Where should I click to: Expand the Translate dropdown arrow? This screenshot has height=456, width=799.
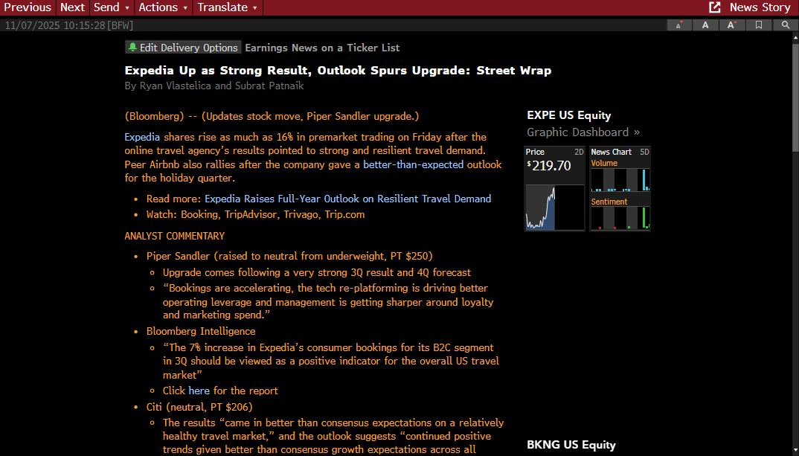(254, 7)
